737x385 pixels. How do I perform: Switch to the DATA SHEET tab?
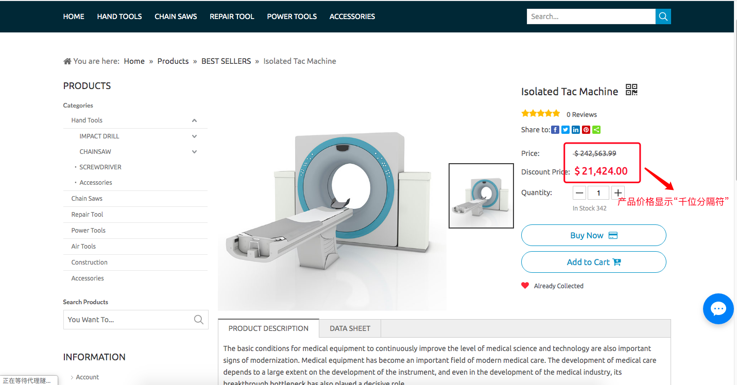[350, 328]
